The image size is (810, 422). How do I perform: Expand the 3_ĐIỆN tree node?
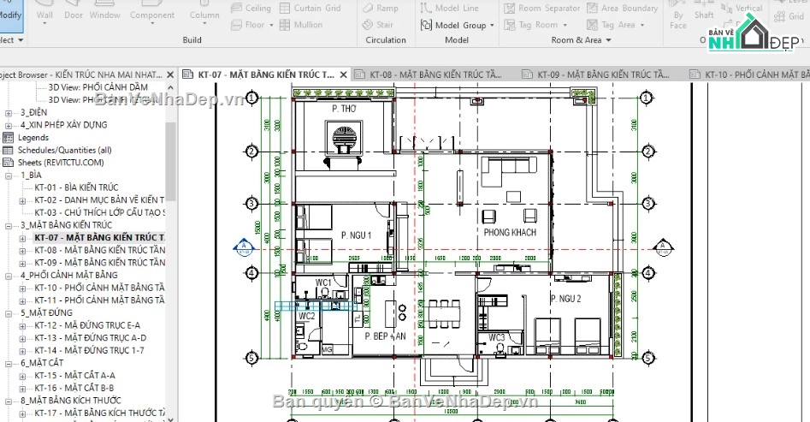point(9,113)
